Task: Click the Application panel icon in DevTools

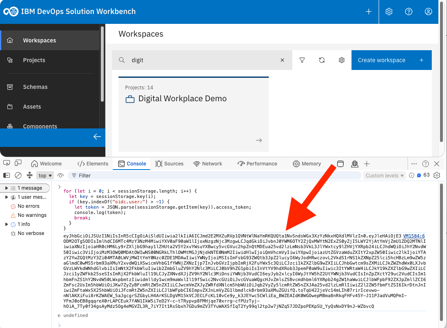Action: tap(340, 163)
